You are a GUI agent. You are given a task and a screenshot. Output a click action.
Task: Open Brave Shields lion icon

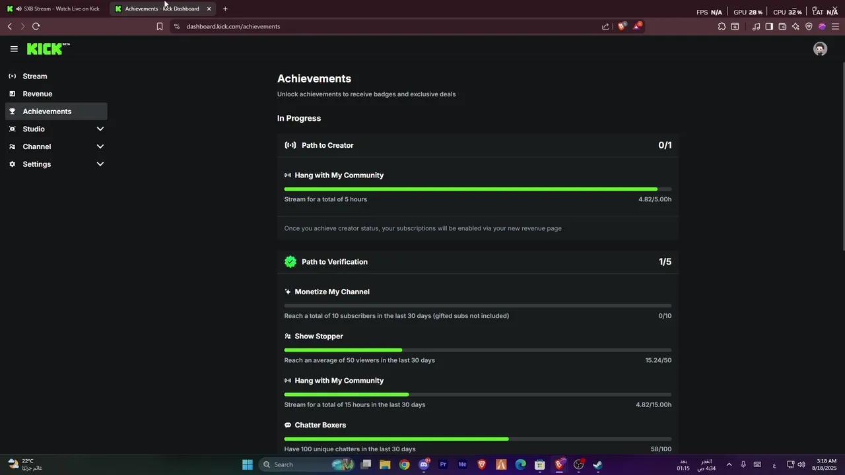click(621, 26)
